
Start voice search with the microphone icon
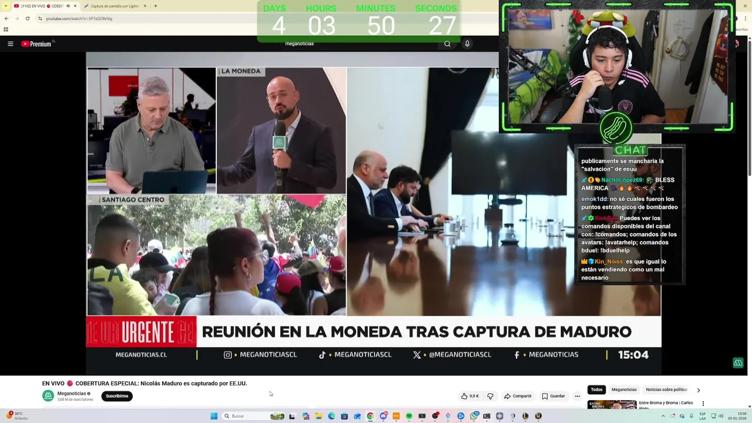pos(467,44)
